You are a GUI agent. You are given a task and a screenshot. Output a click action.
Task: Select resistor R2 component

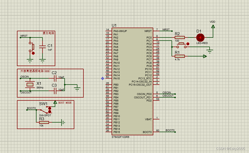180,37
